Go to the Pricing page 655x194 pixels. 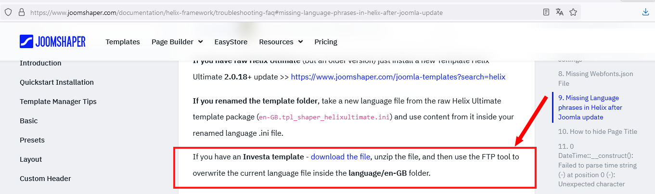tap(326, 42)
